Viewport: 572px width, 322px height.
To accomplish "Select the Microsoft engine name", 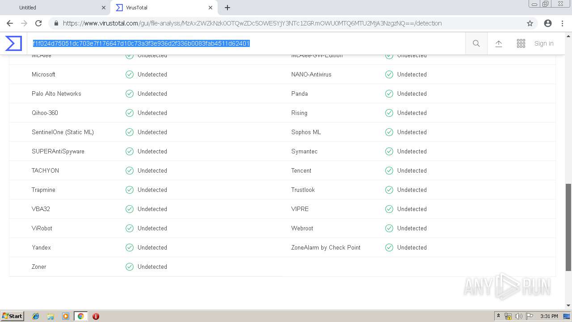I will [x=43, y=74].
